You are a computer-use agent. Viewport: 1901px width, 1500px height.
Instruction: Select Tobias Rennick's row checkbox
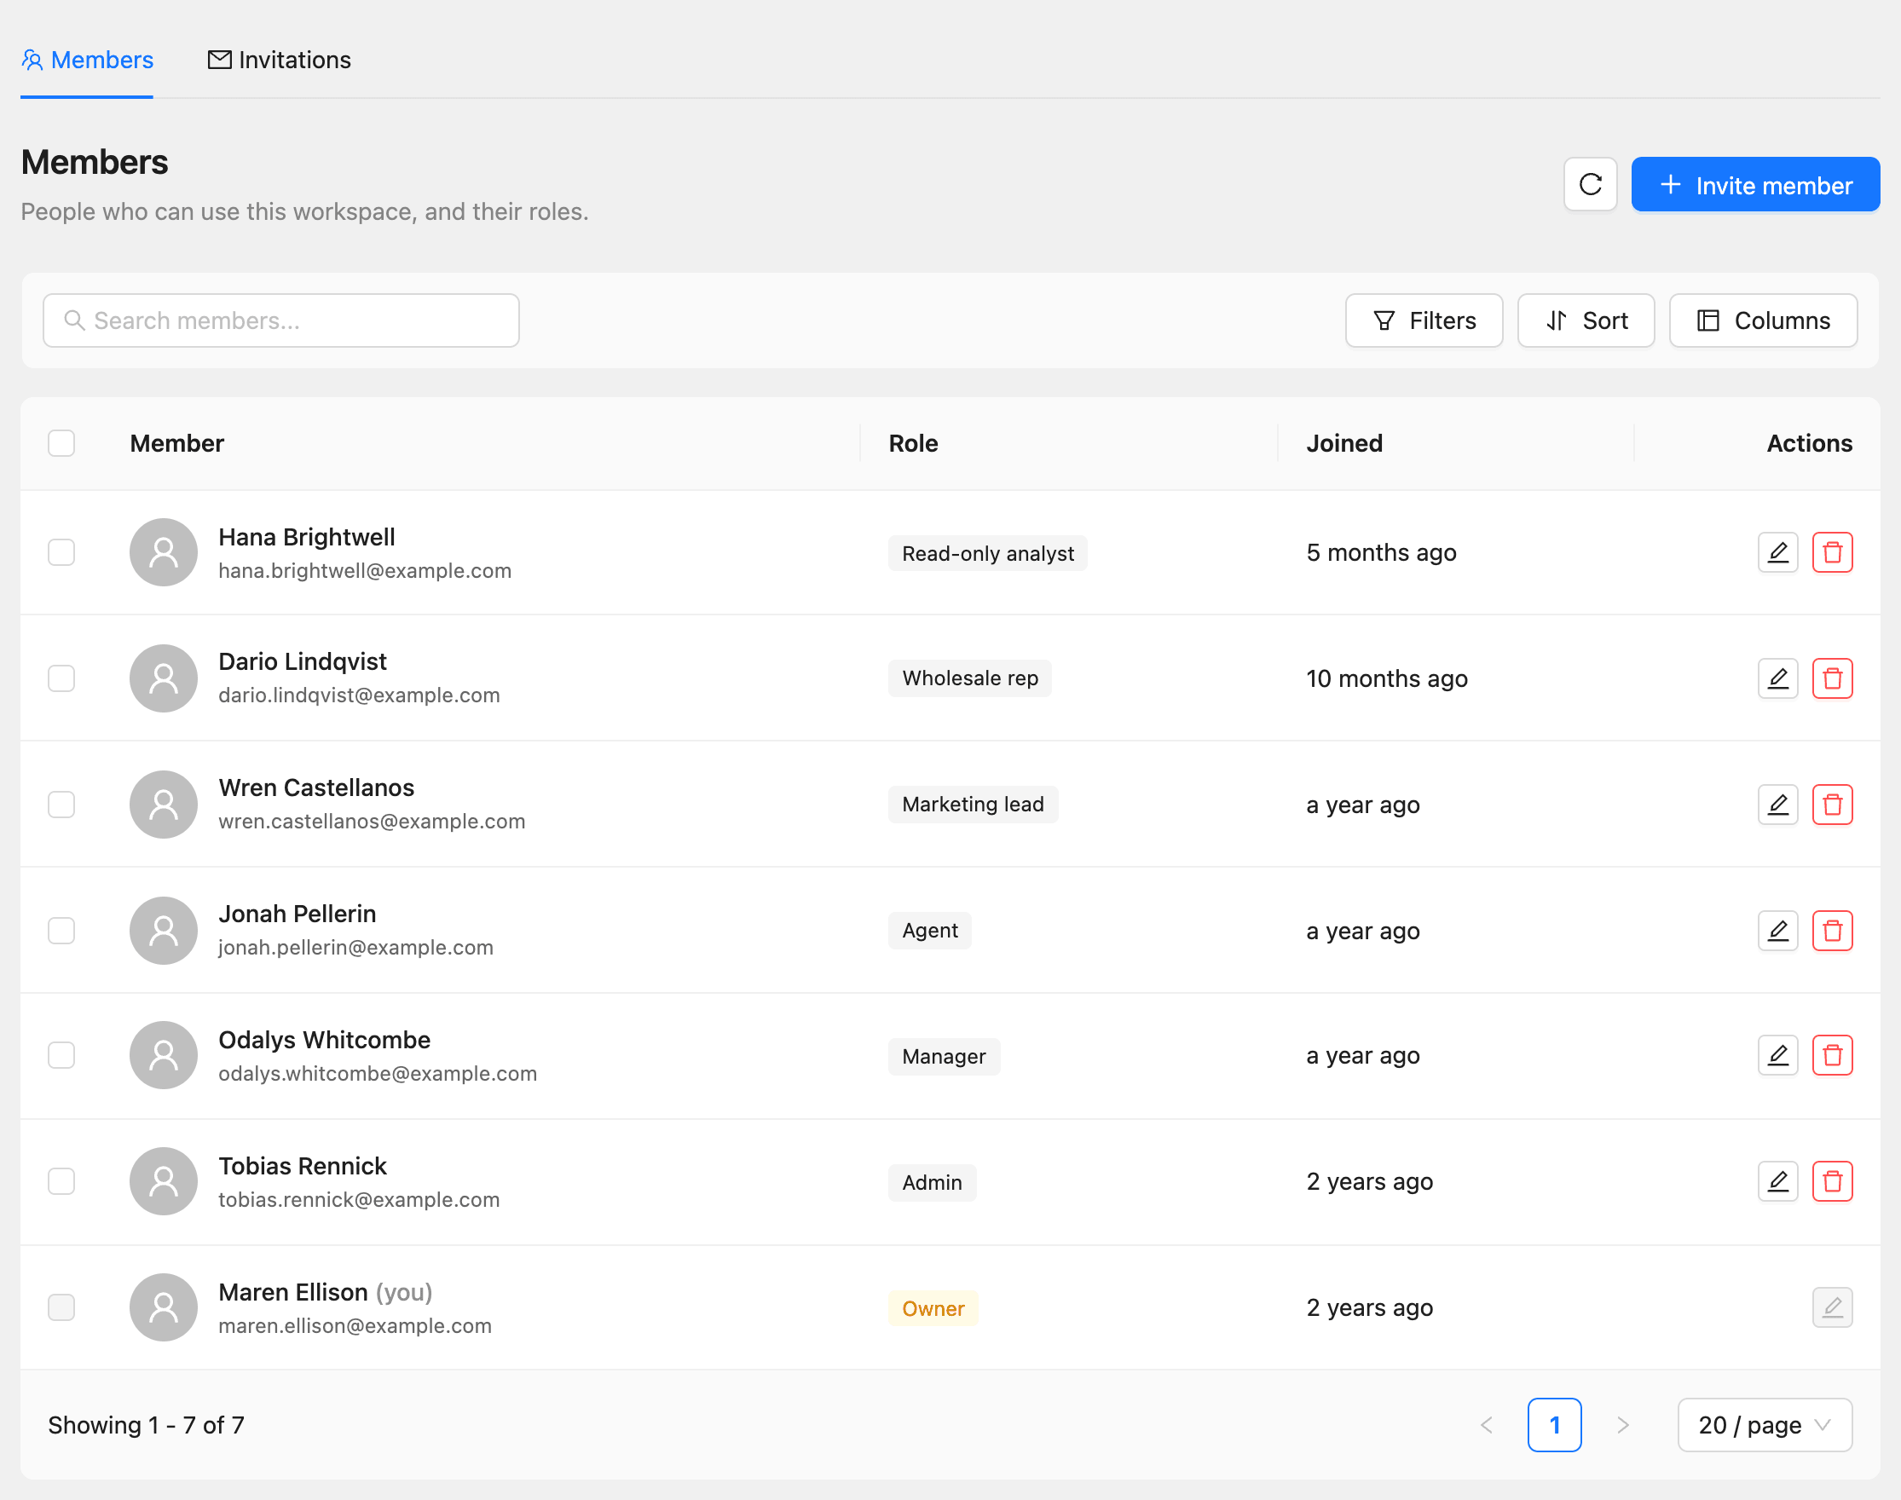pyautogui.click(x=61, y=1181)
